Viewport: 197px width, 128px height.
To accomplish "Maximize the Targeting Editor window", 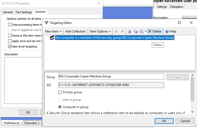I will [179, 23].
